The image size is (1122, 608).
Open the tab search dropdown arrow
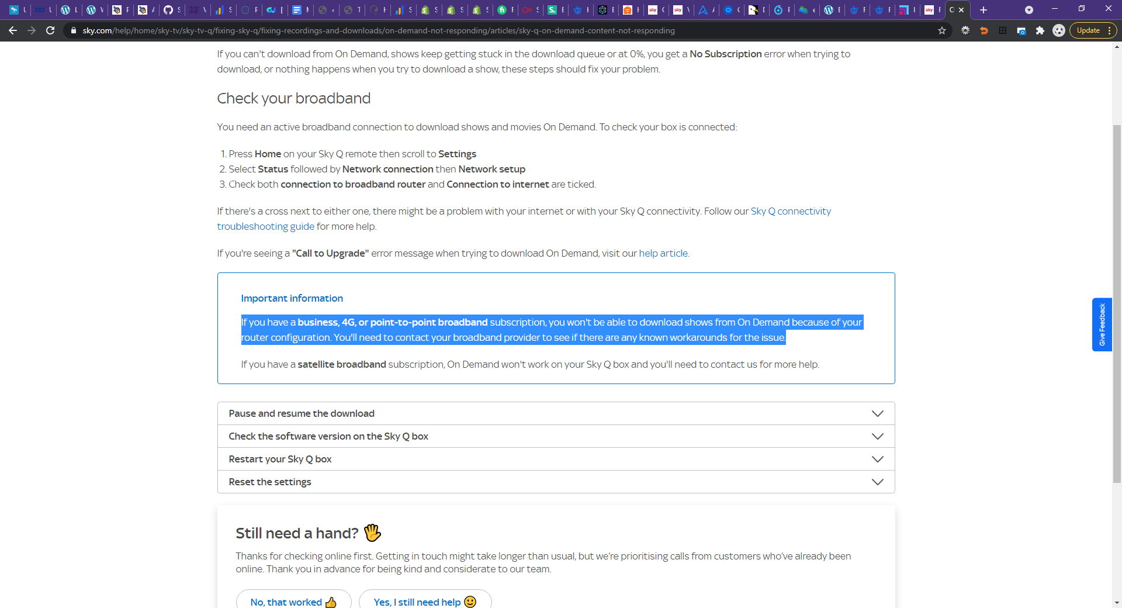click(1029, 10)
